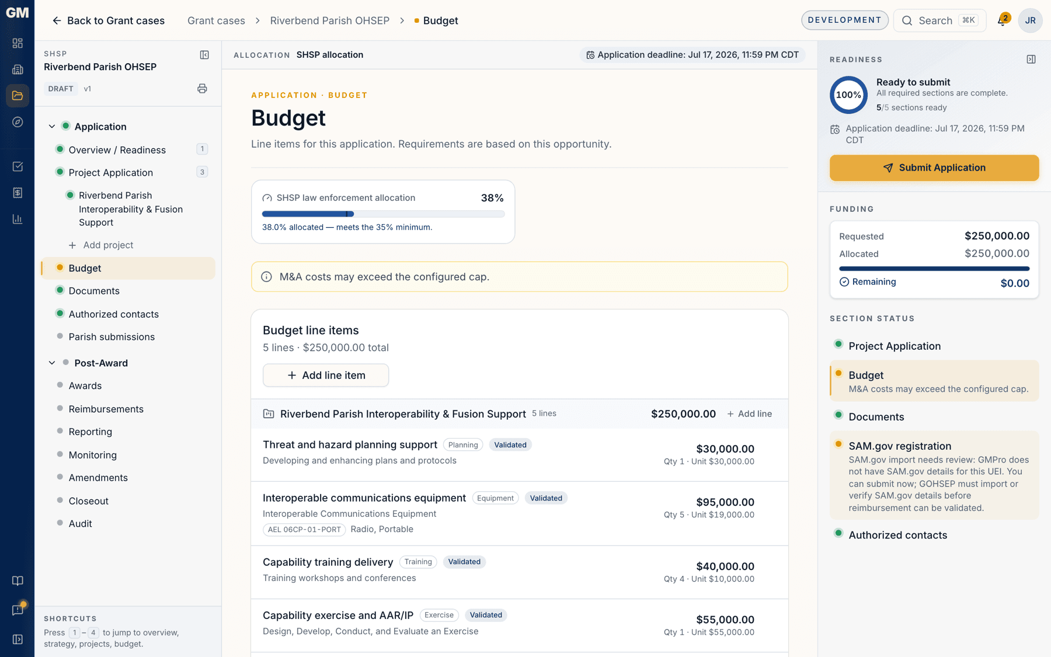The image size is (1051, 657).
Task: Open Audit under Post-Award
Action: click(128, 524)
